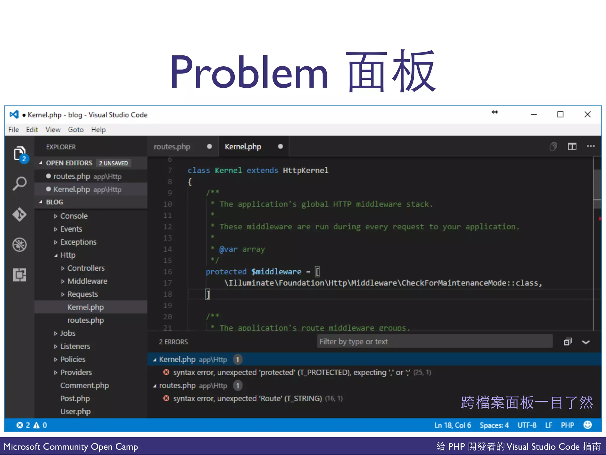Click error icon for routes.php syntax error
The height and width of the screenshot is (455, 606).
pos(166,398)
